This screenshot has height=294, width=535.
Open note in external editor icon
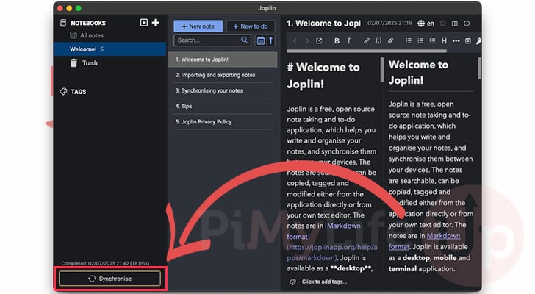coord(319,41)
